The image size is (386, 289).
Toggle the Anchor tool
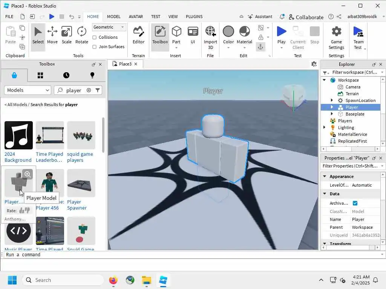pos(261,47)
